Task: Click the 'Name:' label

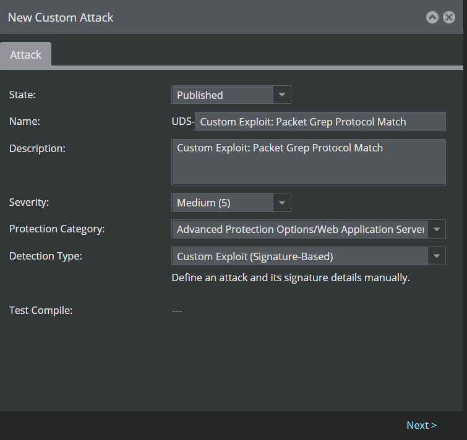Action: pyautogui.click(x=24, y=121)
